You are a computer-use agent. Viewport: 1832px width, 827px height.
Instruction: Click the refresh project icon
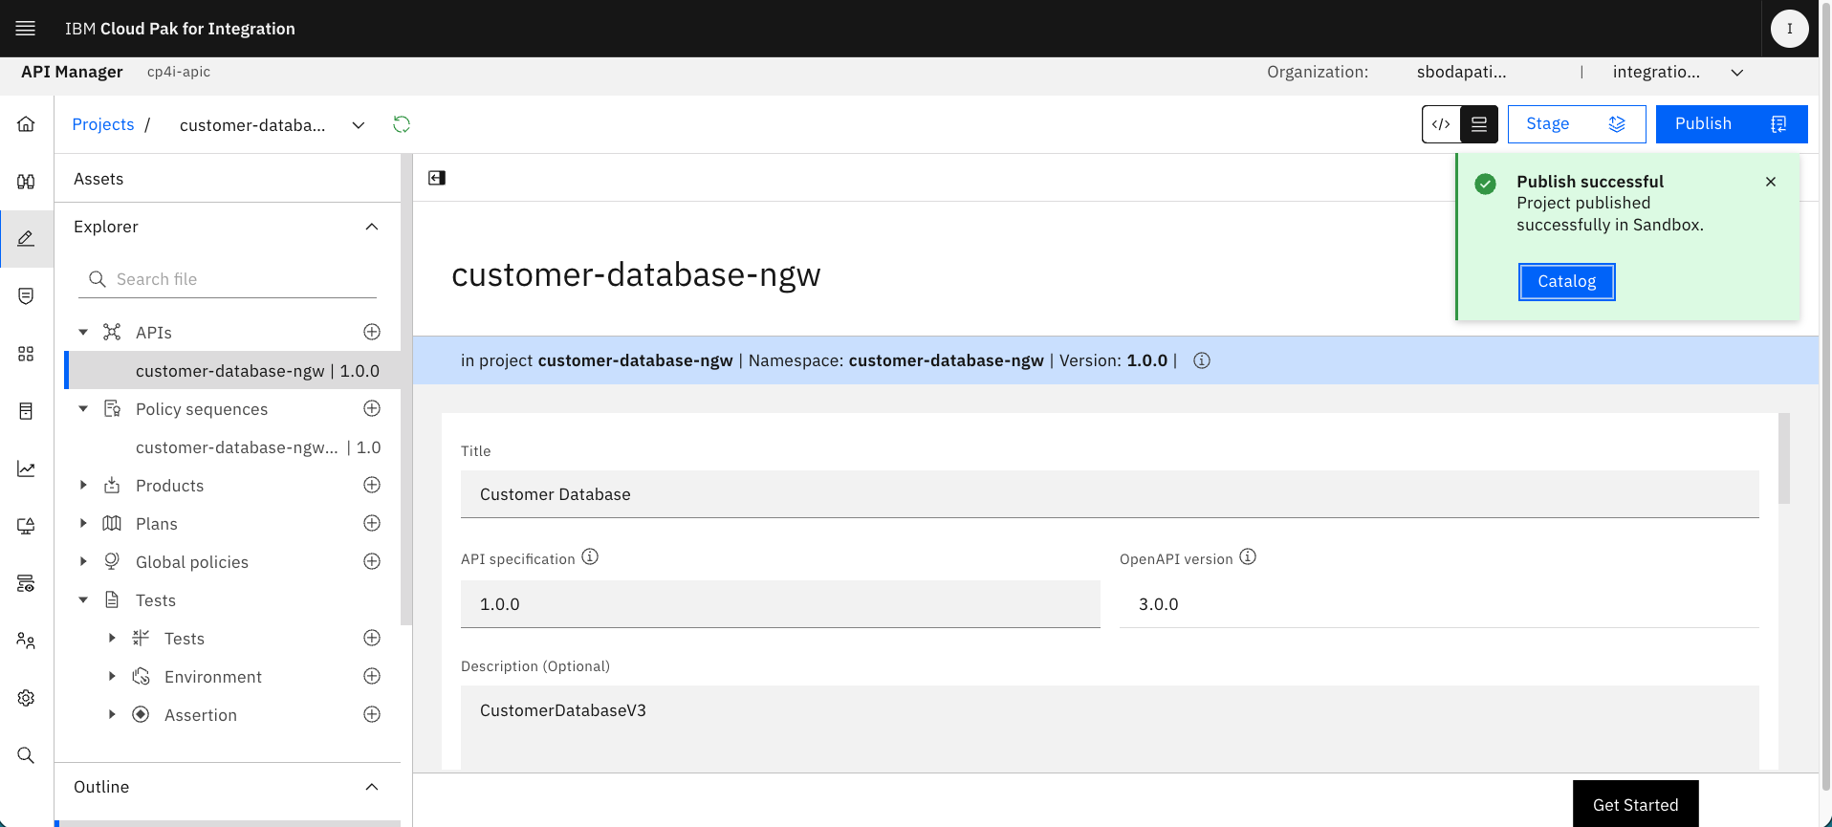[x=402, y=124]
